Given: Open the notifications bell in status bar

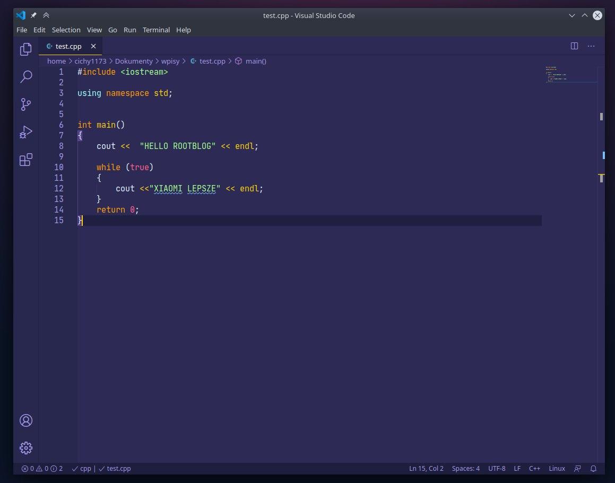Looking at the screenshot, I should pos(593,469).
